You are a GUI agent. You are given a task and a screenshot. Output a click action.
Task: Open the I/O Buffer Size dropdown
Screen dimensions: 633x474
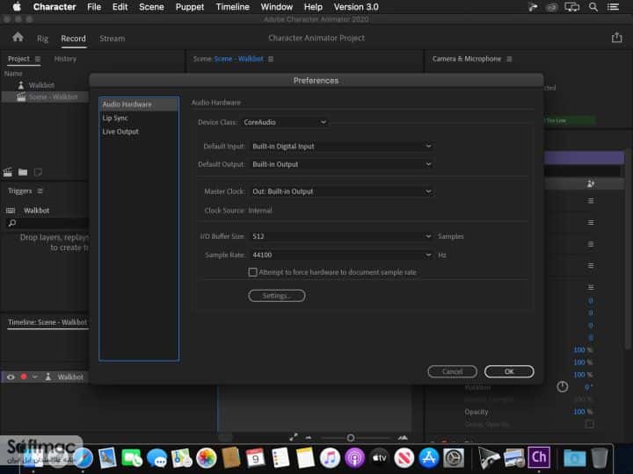pos(341,236)
